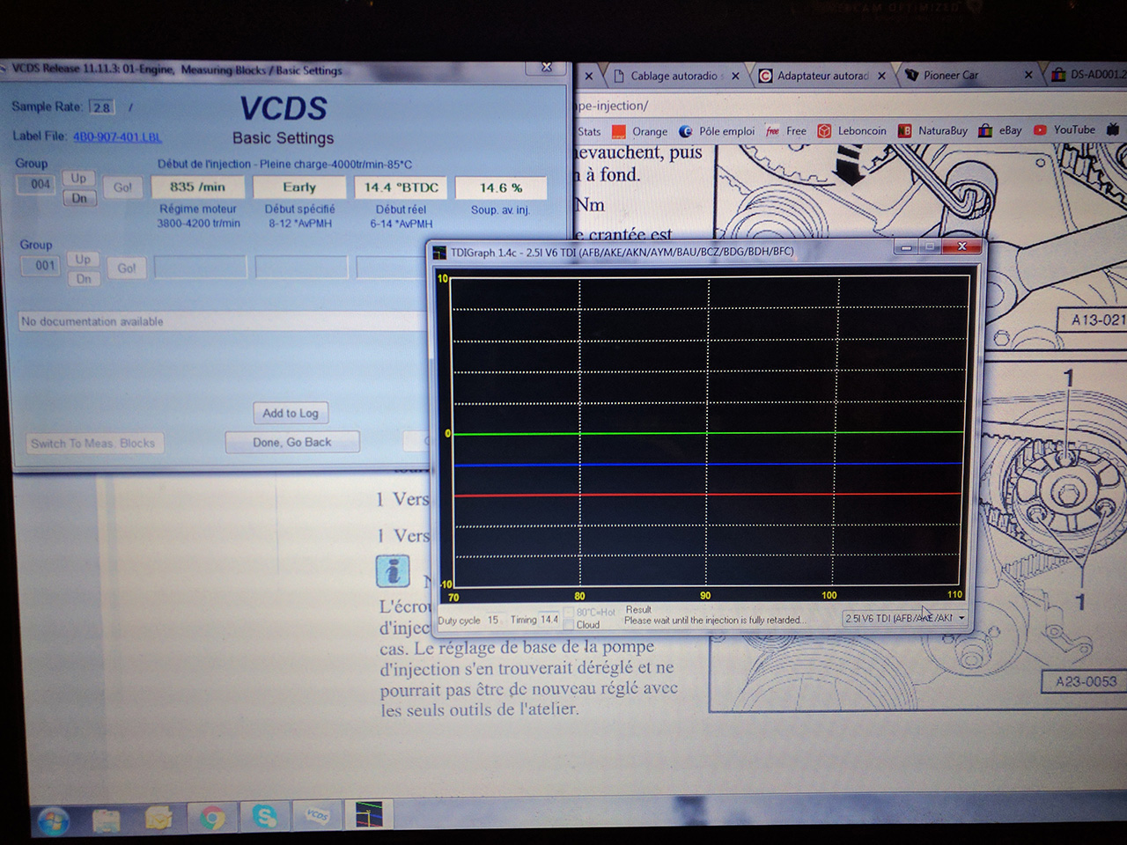Switch to the Pioneer Car tab
This screenshot has width=1127, height=845.
949,76
